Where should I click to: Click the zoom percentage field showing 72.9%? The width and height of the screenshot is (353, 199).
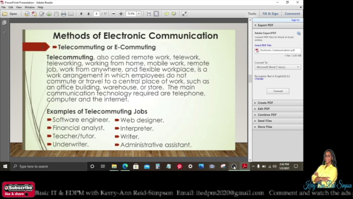[x=131, y=14]
